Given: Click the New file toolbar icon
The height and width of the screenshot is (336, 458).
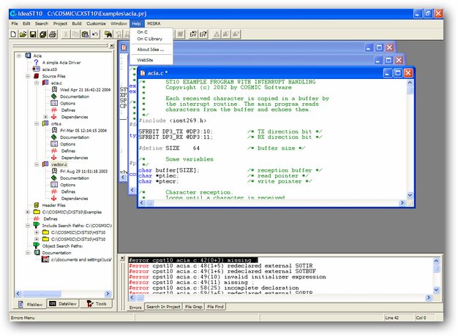Looking at the screenshot, I should pyautogui.click(x=13, y=34).
